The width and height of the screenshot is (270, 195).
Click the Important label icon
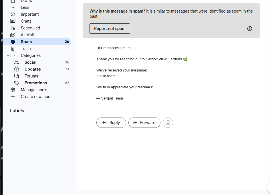point(13,14)
